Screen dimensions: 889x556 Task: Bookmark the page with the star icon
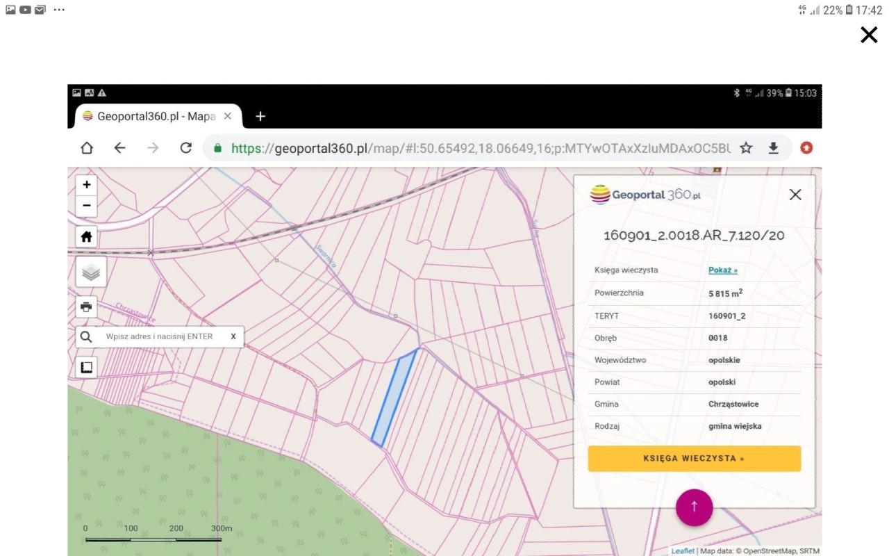pyautogui.click(x=746, y=148)
